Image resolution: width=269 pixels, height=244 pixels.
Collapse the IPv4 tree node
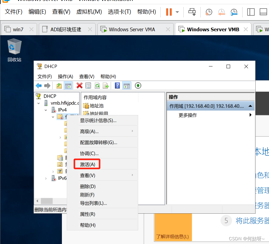(46, 110)
